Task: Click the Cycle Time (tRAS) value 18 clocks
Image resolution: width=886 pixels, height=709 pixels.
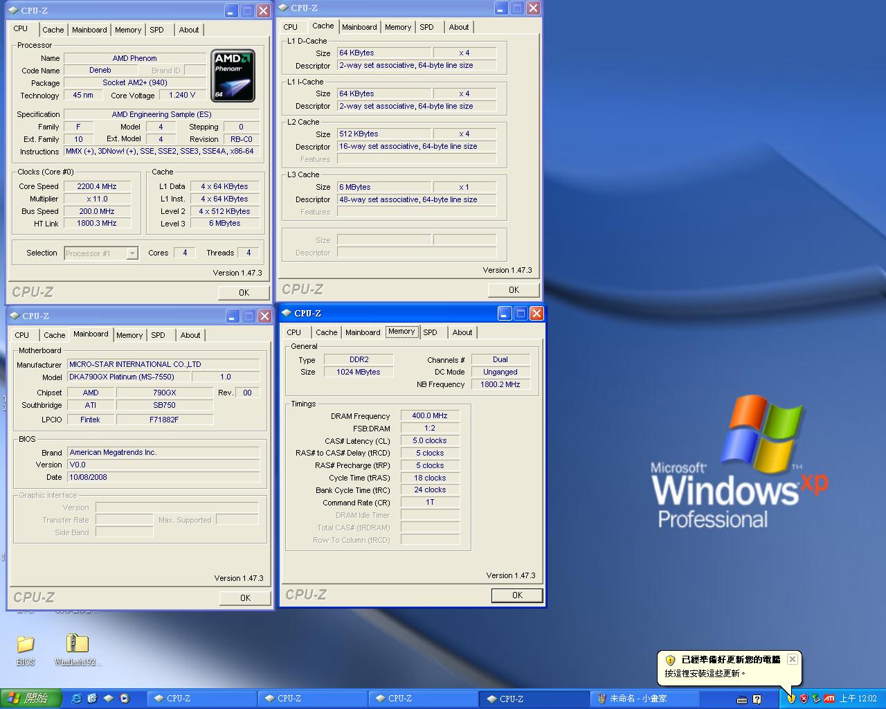Action: tap(430, 478)
